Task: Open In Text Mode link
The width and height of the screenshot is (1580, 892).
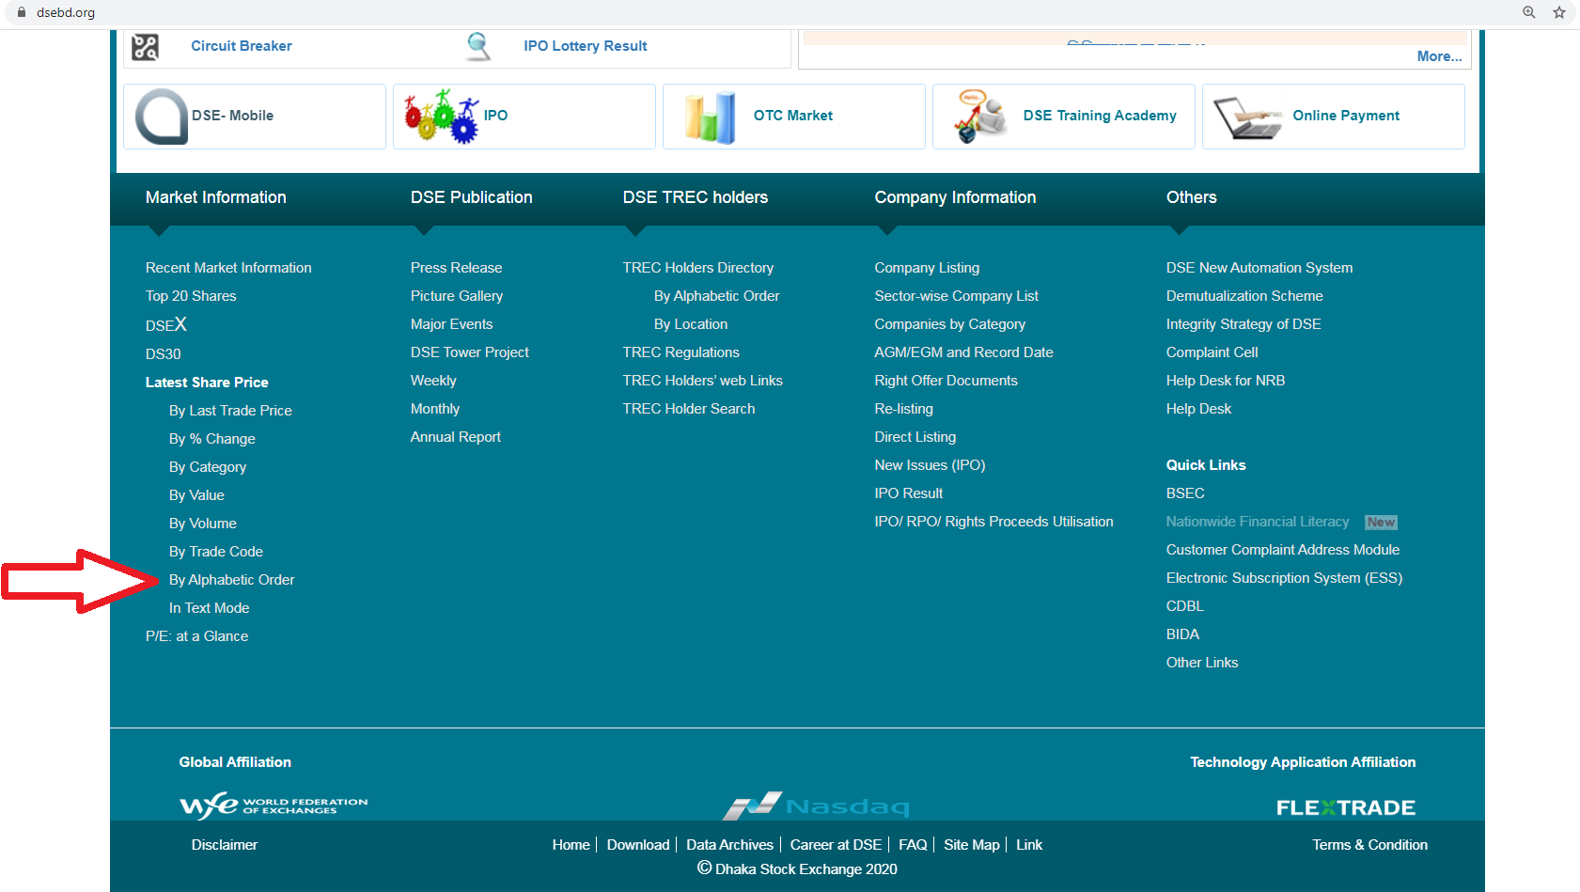Action: (210, 608)
